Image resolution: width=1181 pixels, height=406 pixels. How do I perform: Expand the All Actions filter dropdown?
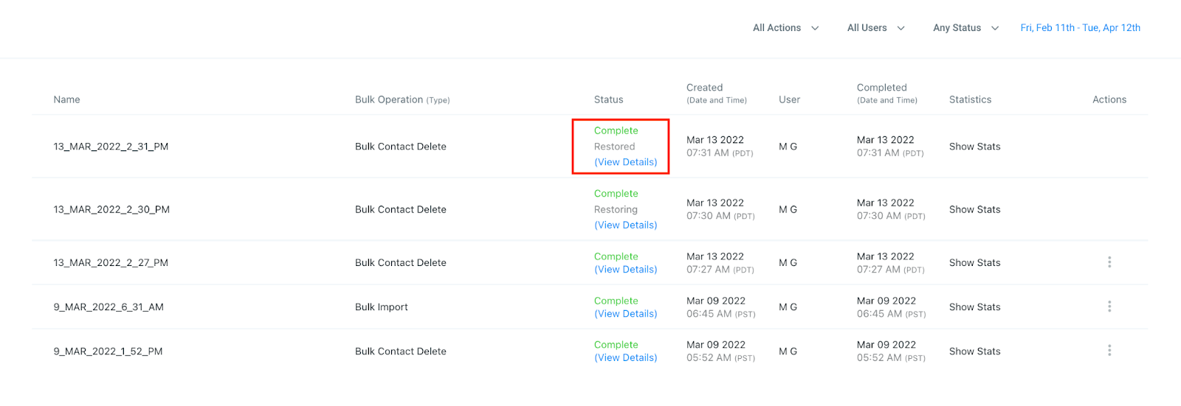(x=786, y=28)
